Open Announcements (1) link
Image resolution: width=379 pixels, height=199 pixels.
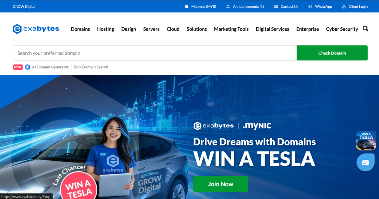pos(248,7)
